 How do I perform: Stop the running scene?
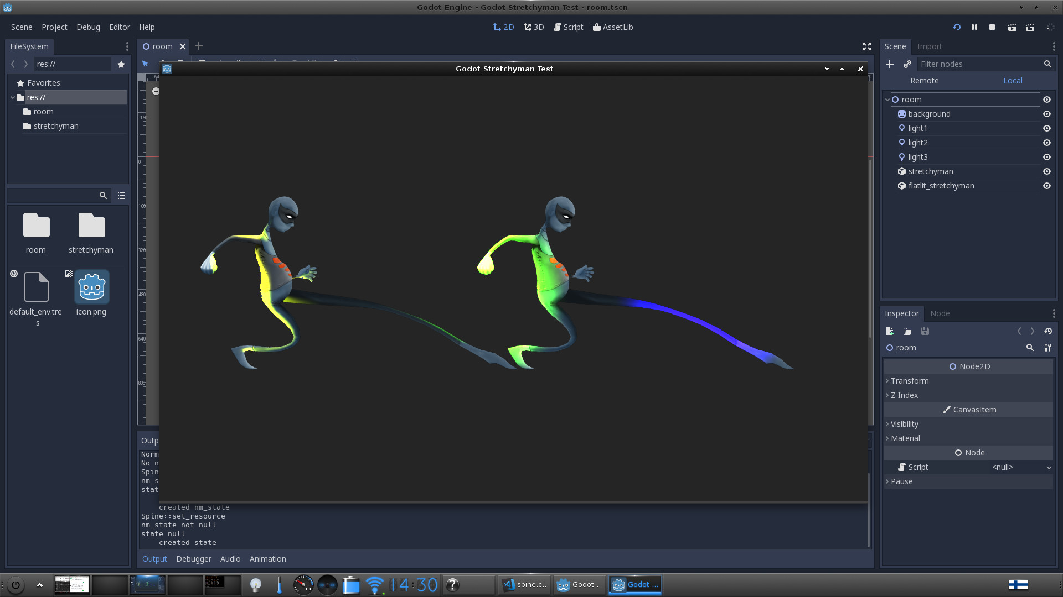(992, 27)
